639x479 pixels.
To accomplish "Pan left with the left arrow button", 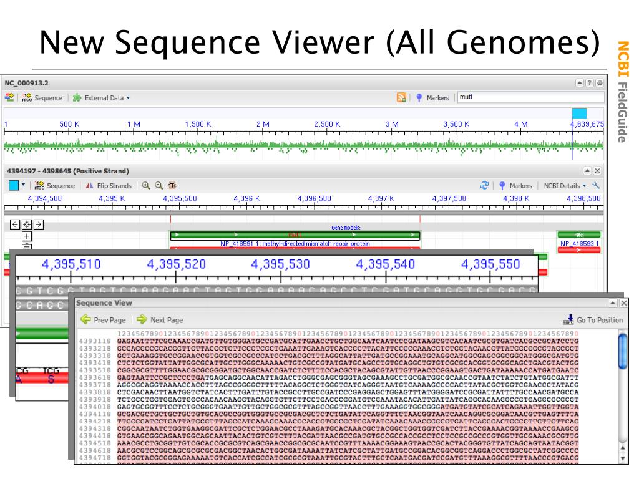I will point(15,225).
